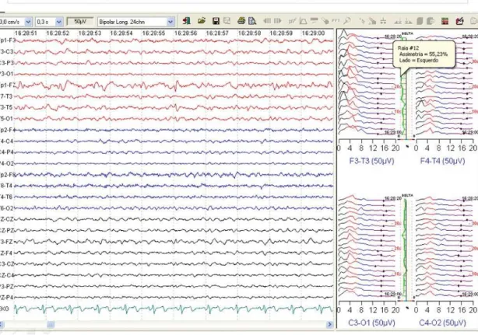Click the note label icon in toolbar
478x335 pixels.
[315, 20]
